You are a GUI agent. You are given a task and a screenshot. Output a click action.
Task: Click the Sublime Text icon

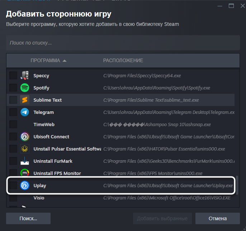click(25, 100)
